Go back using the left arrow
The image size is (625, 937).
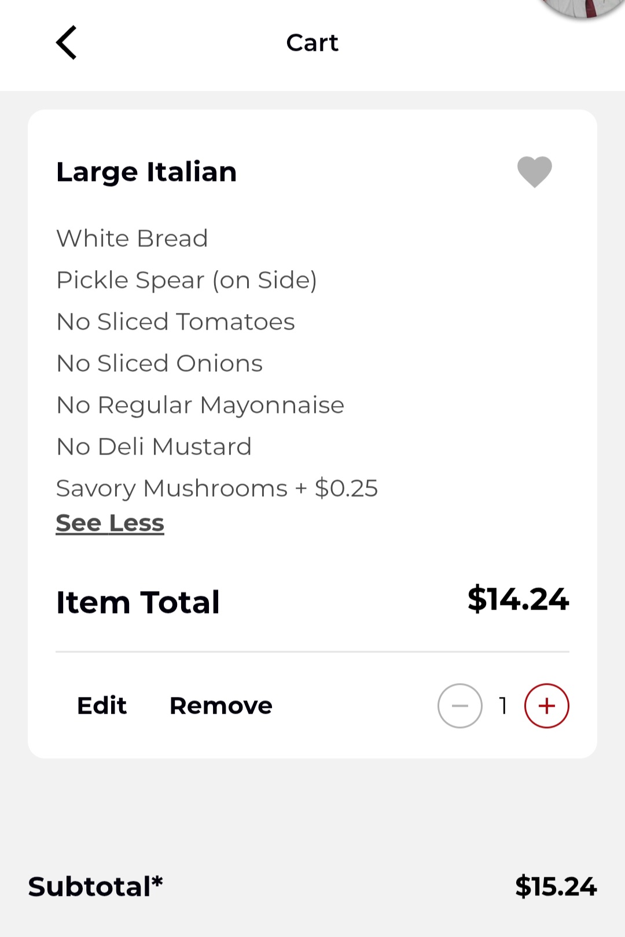click(67, 43)
